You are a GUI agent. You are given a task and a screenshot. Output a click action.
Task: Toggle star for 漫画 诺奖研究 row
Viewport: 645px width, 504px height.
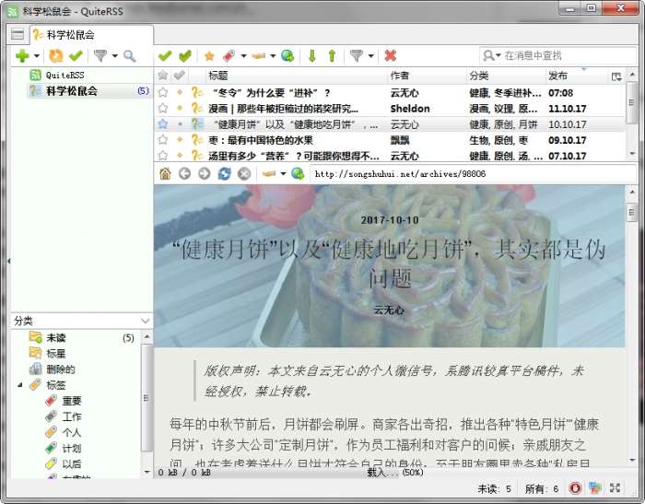coord(163,109)
